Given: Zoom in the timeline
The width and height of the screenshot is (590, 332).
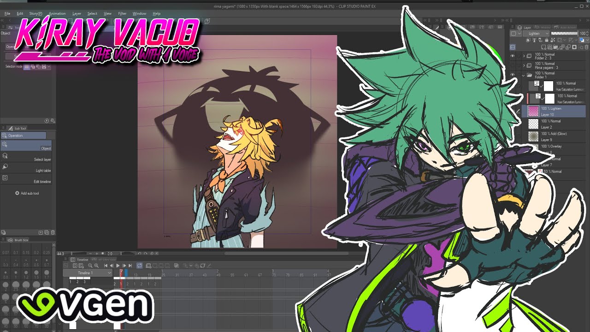Looking at the screenshot, I should (96, 266).
